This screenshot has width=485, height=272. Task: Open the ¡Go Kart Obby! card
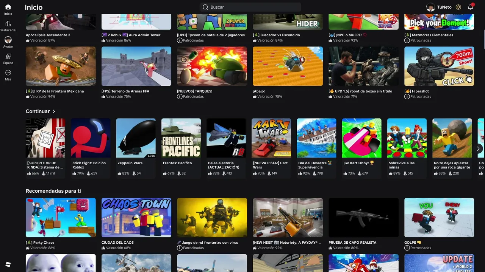click(x=362, y=148)
